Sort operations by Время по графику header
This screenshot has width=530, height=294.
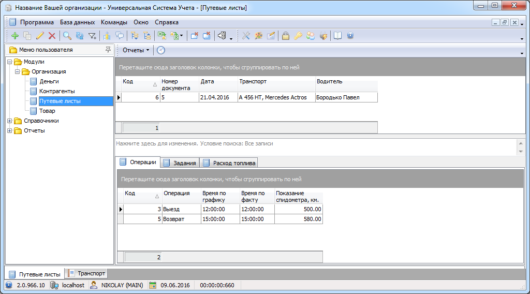click(220, 196)
